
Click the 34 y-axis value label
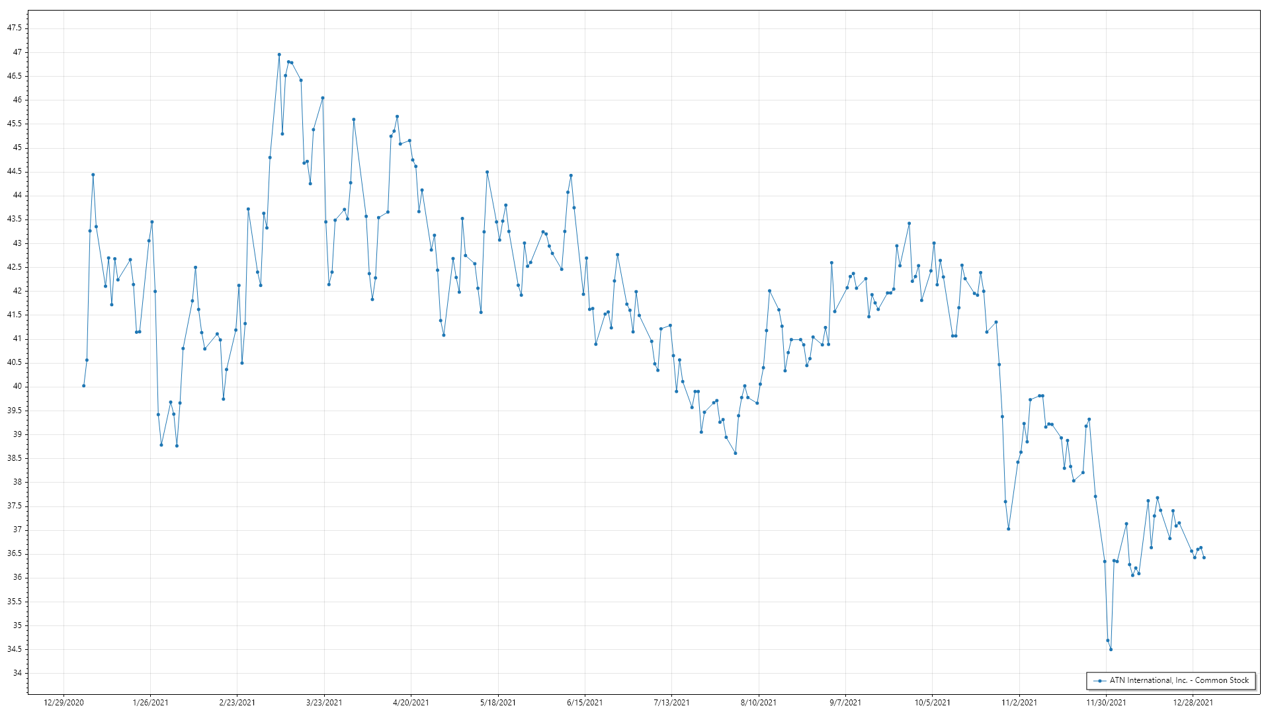click(x=17, y=673)
